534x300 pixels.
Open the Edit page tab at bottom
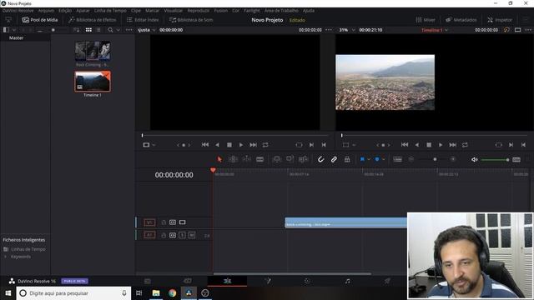(227, 281)
